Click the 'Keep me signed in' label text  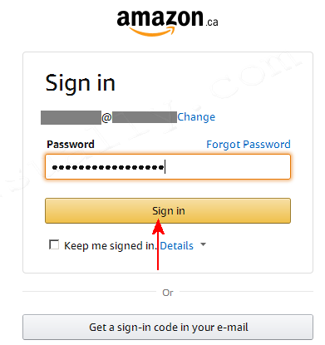tap(111, 246)
